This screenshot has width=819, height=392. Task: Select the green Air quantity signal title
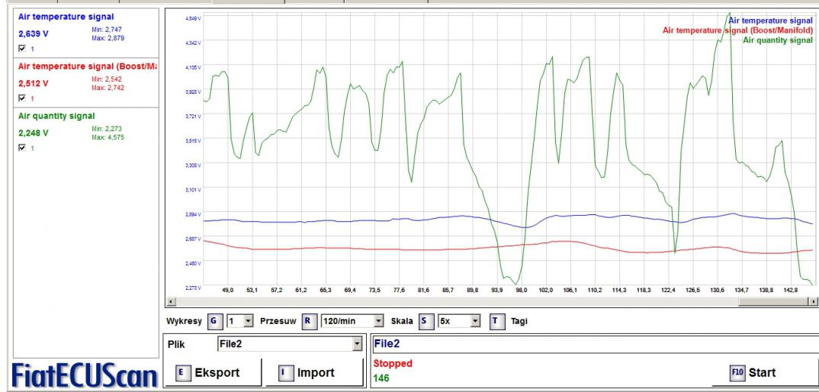[56, 116]
